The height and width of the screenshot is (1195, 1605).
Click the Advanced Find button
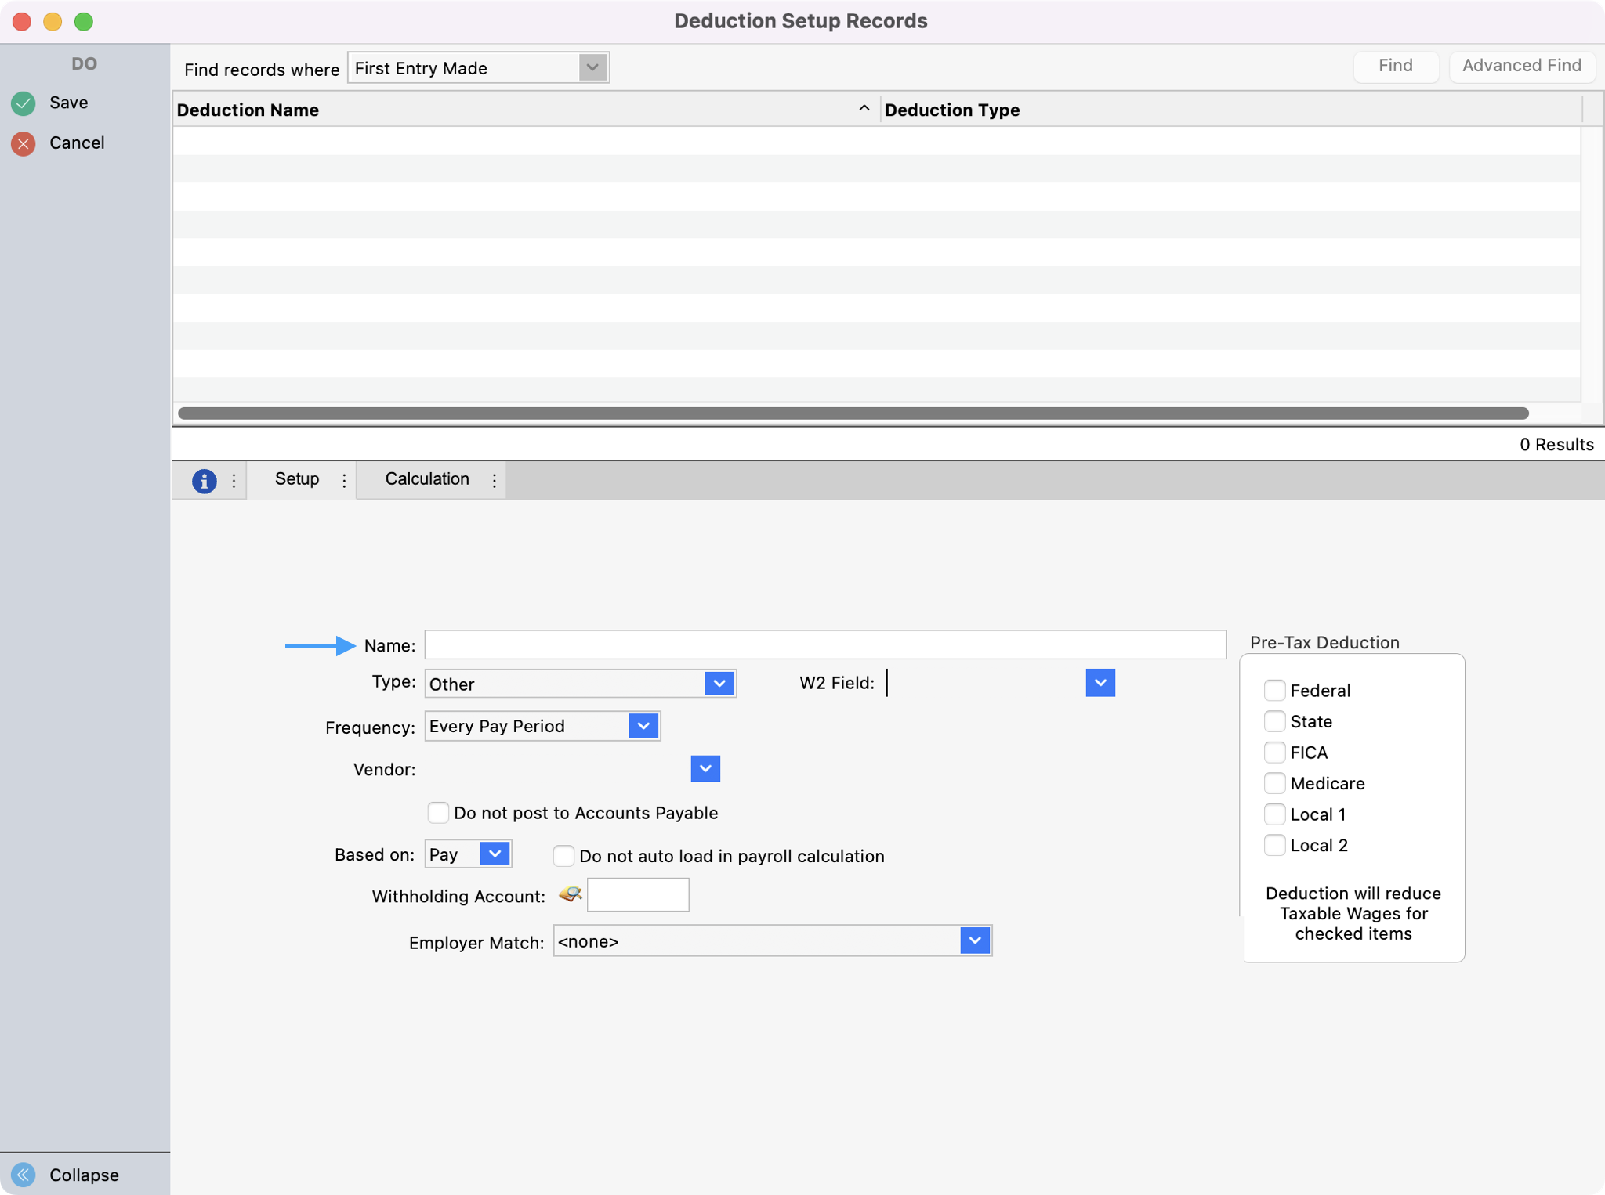pyautogui.click(x=1521, y=66)
